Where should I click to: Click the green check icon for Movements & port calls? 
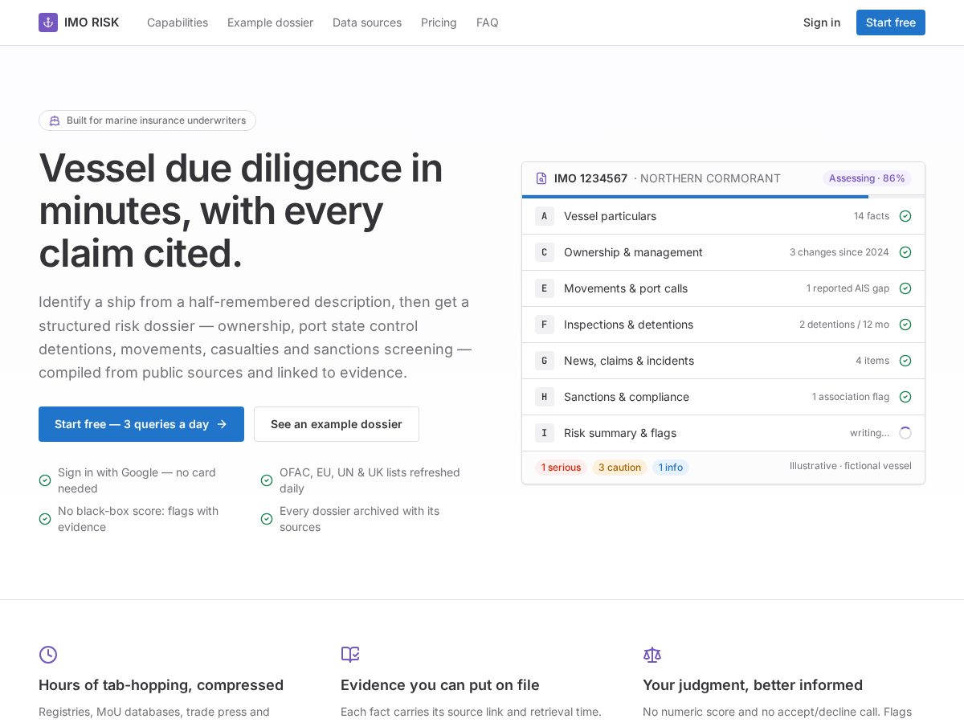[x=905, y=288]
